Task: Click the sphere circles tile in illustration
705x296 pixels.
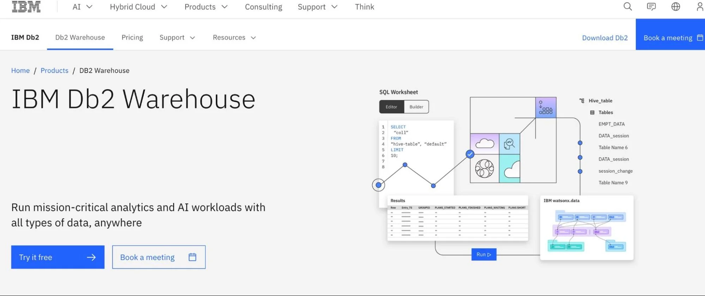Action: pos(485,169)
